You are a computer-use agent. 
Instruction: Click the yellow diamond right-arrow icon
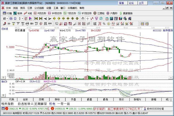point(59,19)
